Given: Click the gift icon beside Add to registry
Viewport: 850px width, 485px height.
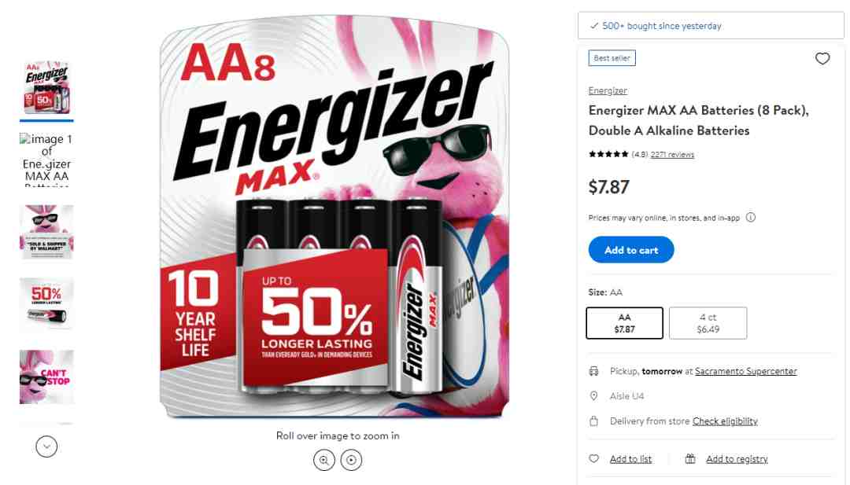Looking at the screenshot, I should [690, 458].
